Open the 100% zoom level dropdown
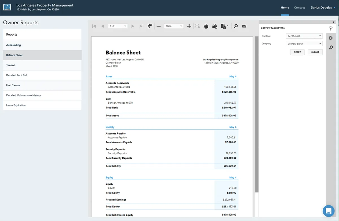This screenshot has height=221, width=339. (174, 26)
